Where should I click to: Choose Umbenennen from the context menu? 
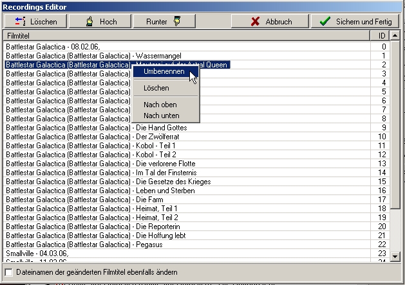point(164,72)
